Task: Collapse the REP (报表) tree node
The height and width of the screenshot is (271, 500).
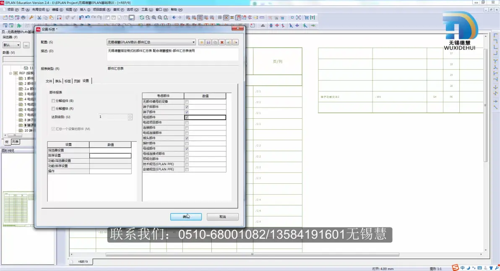Action: tap(10, 73)
